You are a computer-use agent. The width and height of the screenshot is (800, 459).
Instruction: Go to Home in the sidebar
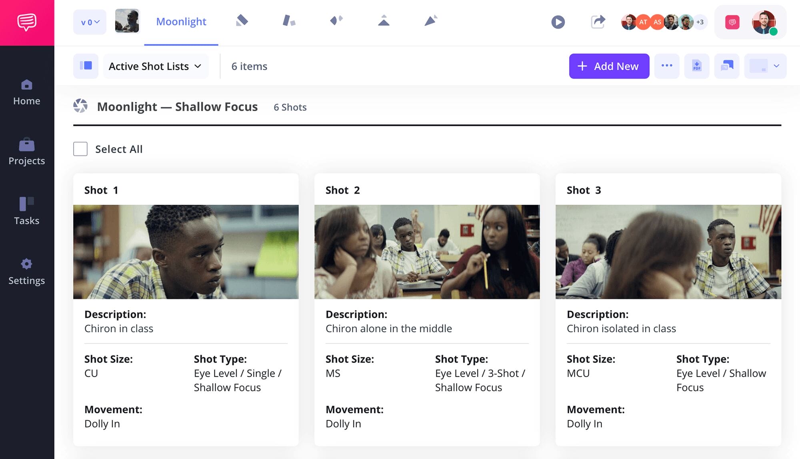27,92
